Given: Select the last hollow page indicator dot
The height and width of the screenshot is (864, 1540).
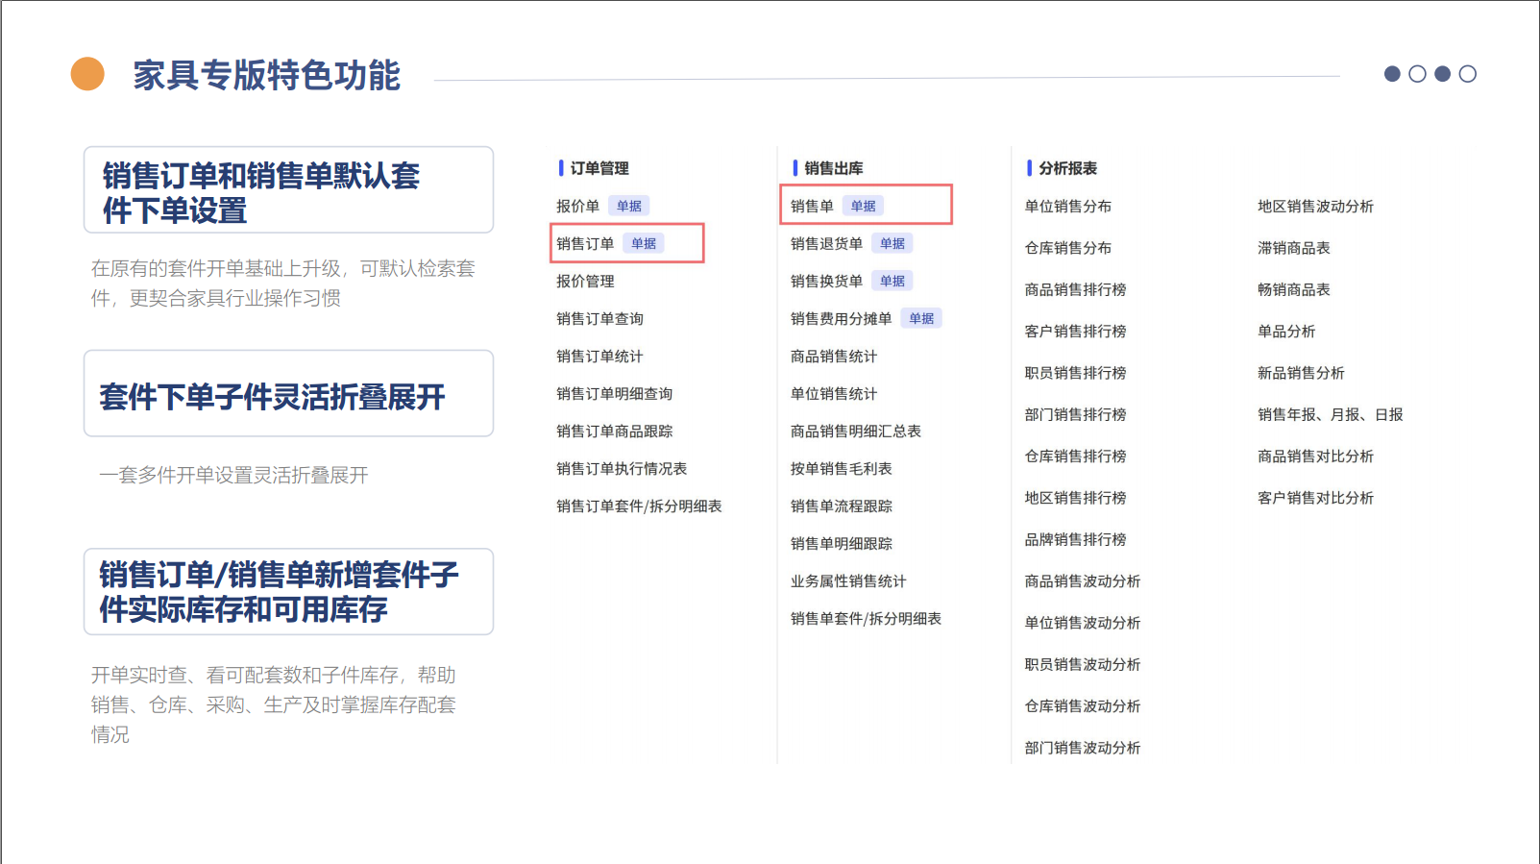Looking at the screenshot, I should (x=1467, y=74).
